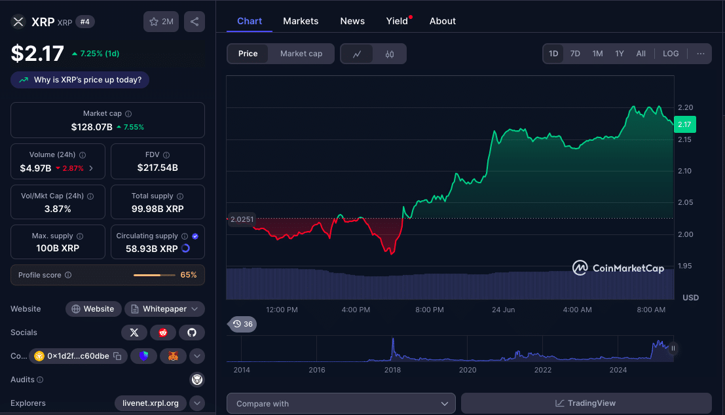Open the Compare with dropdown
The height and width of the screenshot is (415, 725).
(341, 403)
